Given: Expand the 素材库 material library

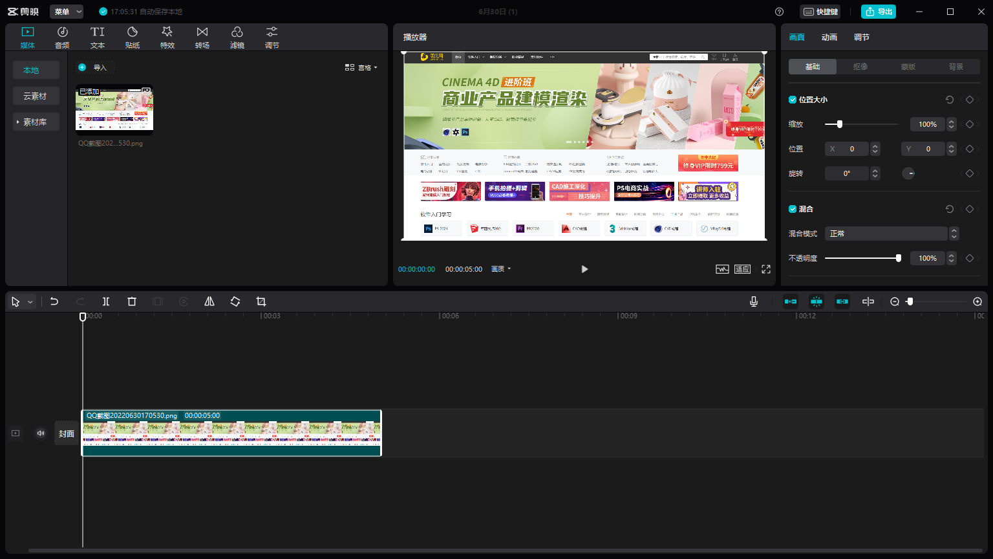Looking at the screenshot, I should click(x=36, y=122).
